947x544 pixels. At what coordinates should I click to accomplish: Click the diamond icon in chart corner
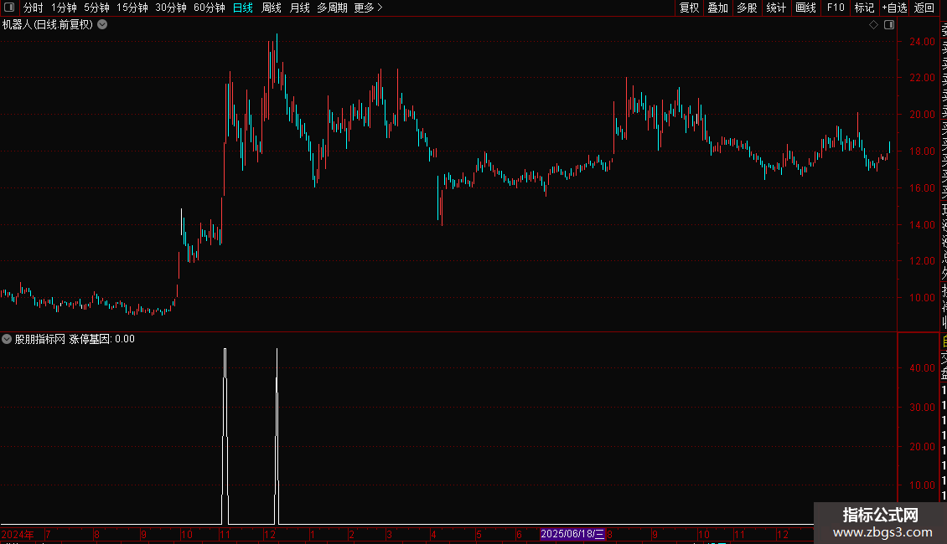point(873,25)
